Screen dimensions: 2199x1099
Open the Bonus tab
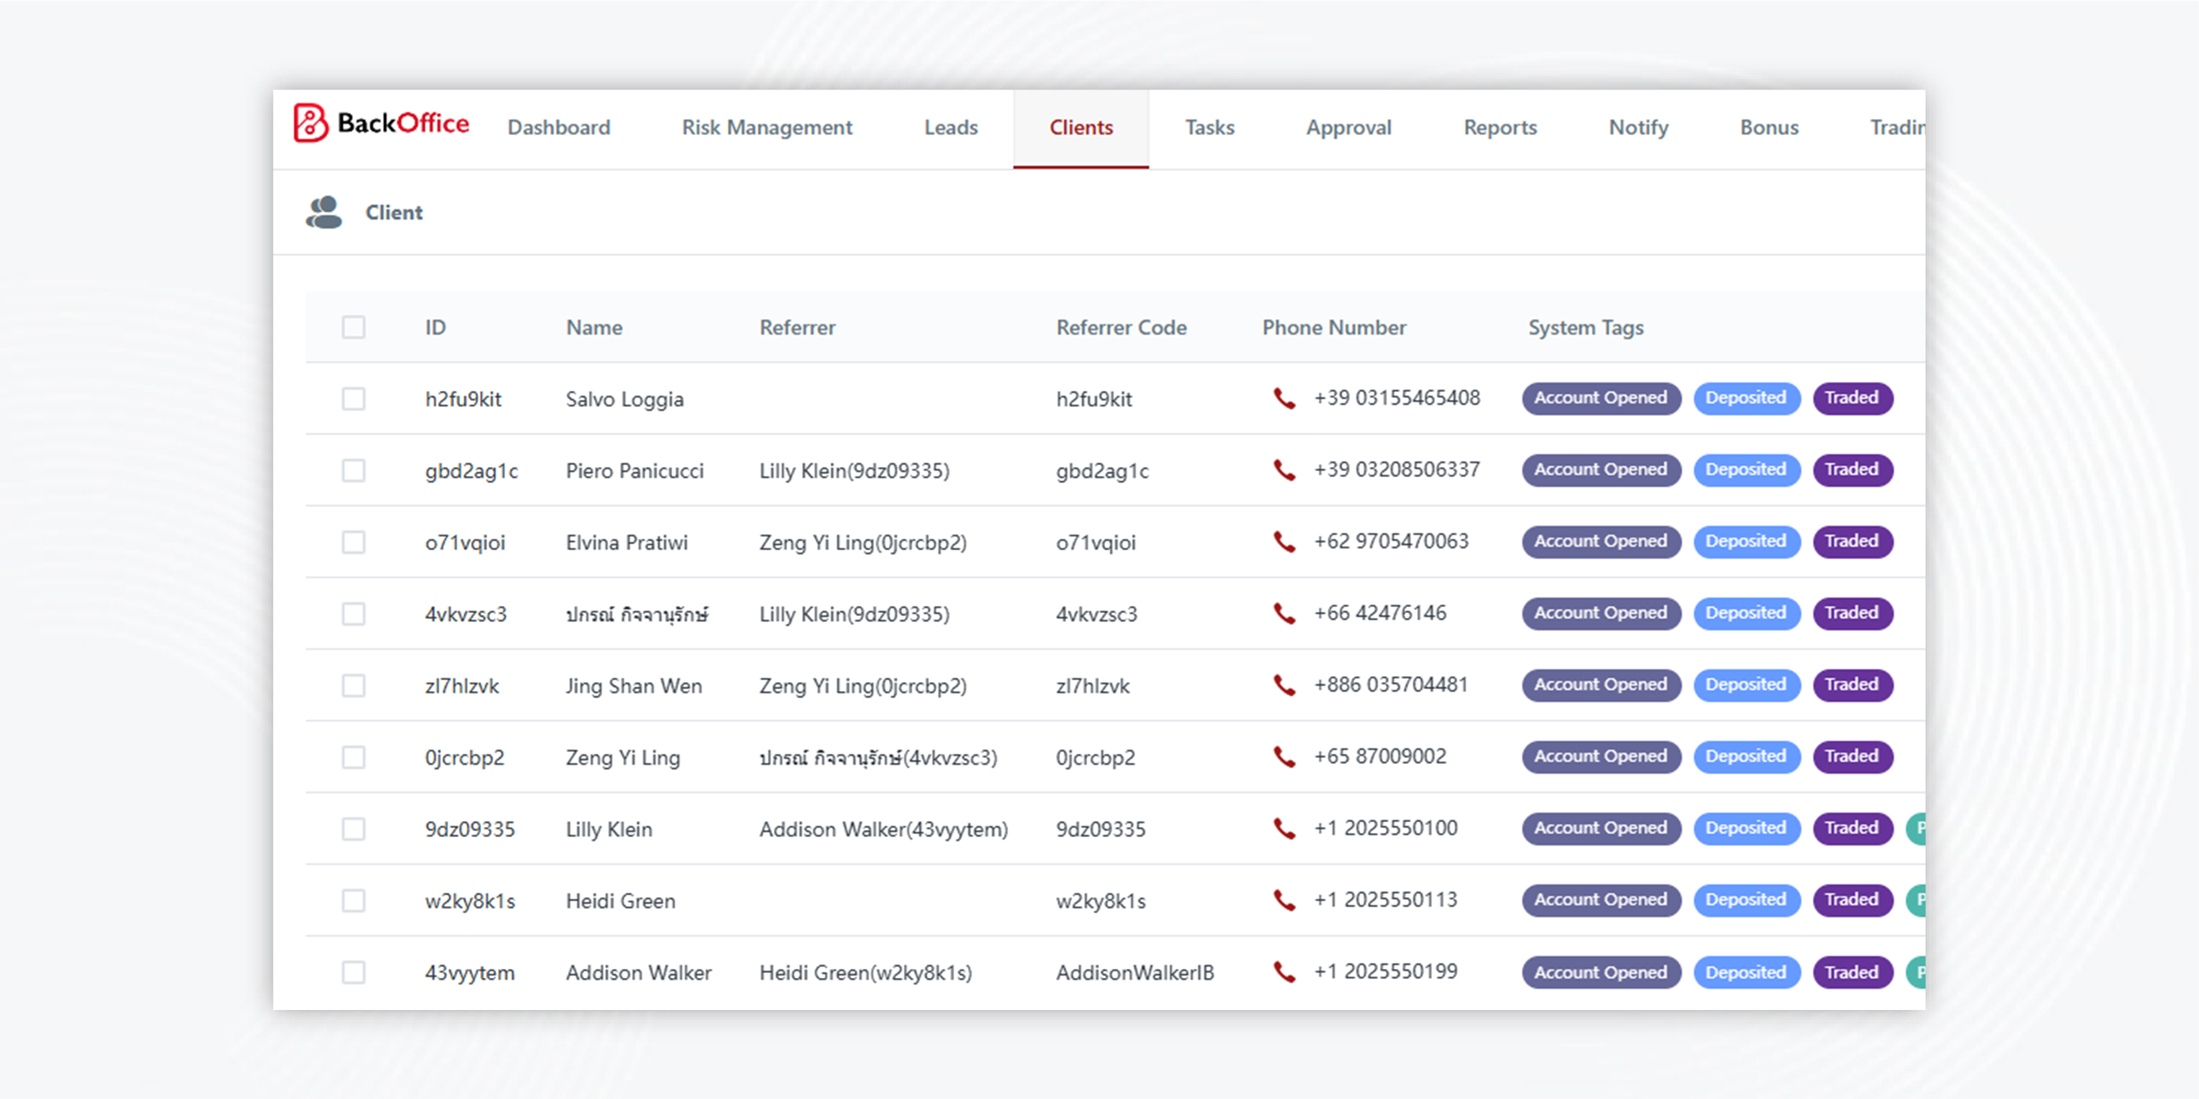tap(1769, 128)
